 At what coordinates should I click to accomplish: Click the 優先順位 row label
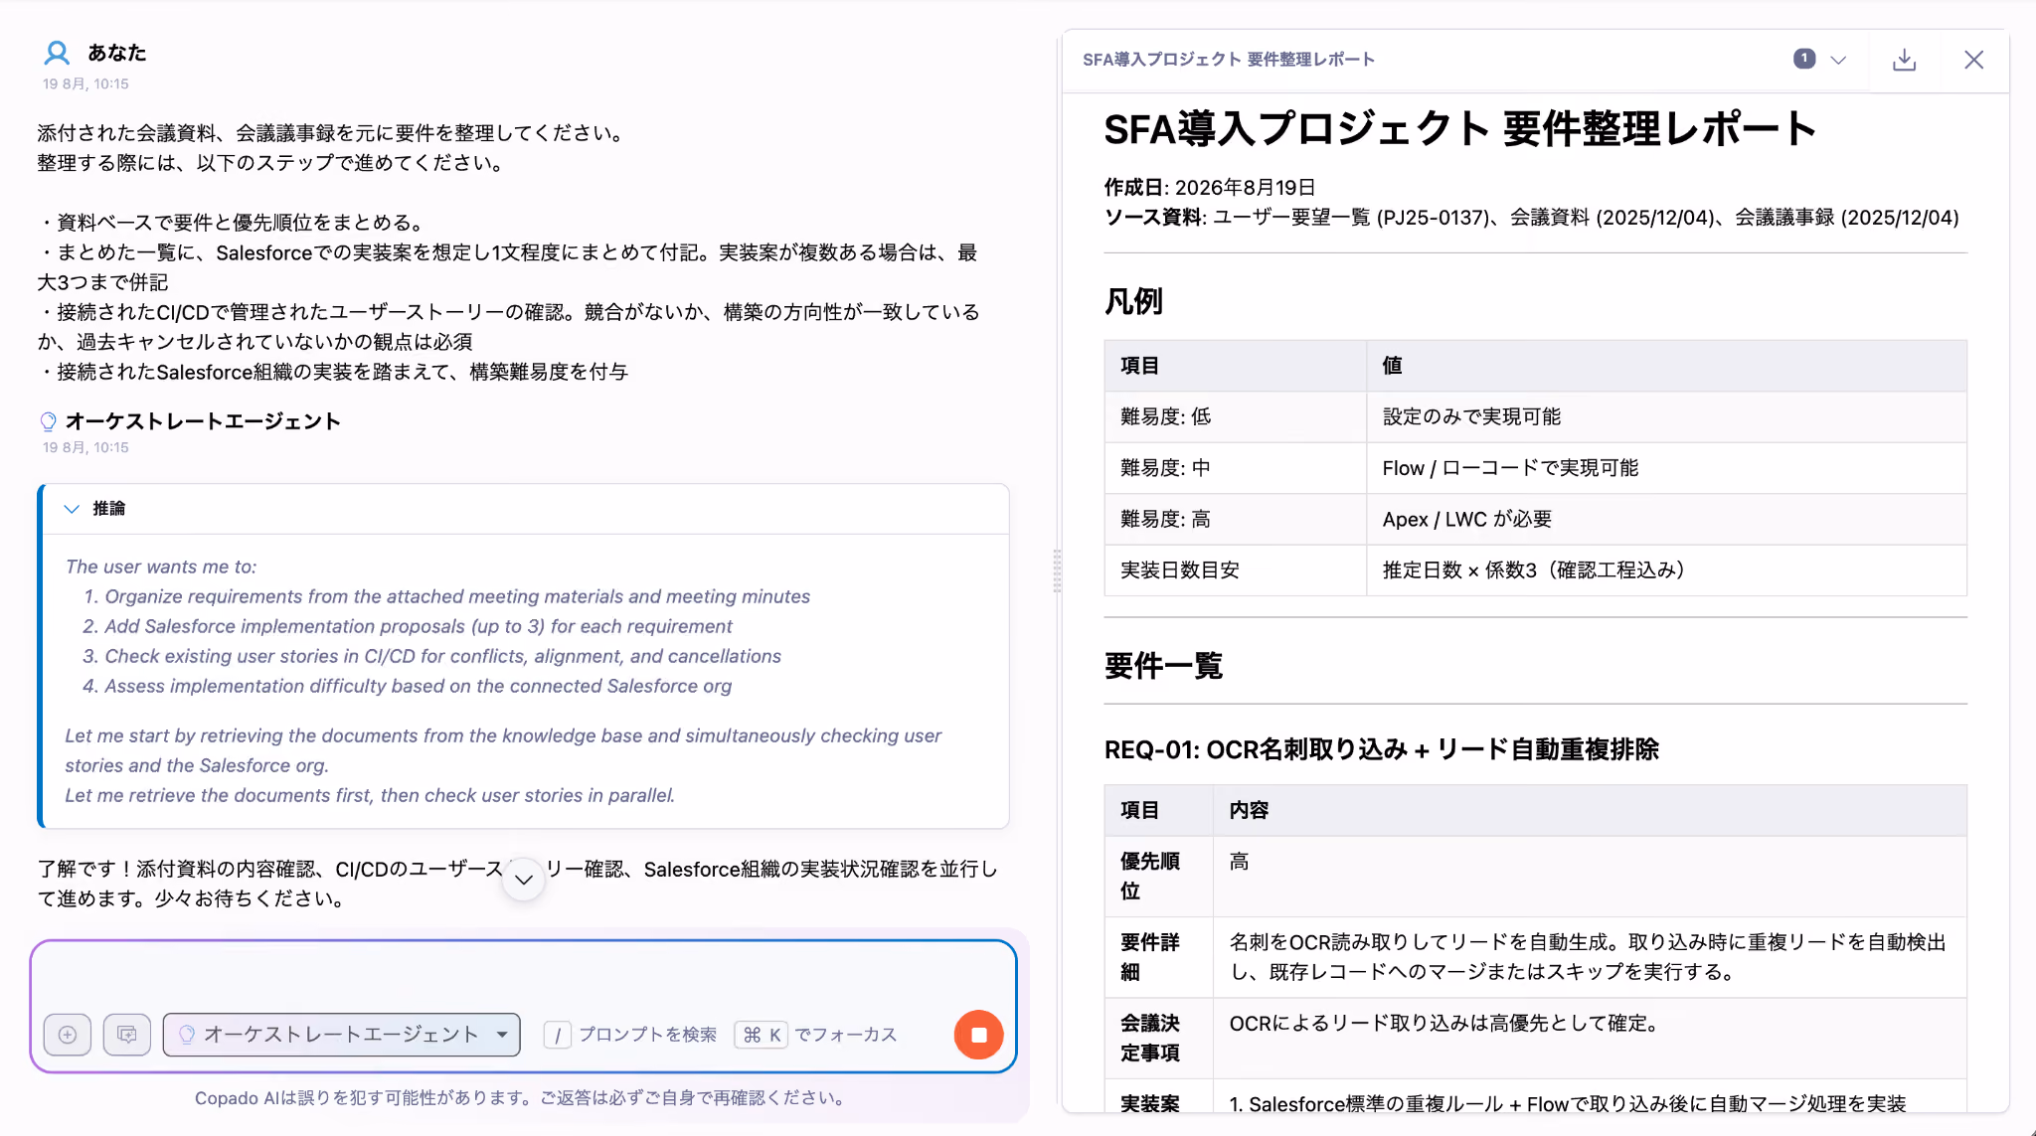[1159, 877]
